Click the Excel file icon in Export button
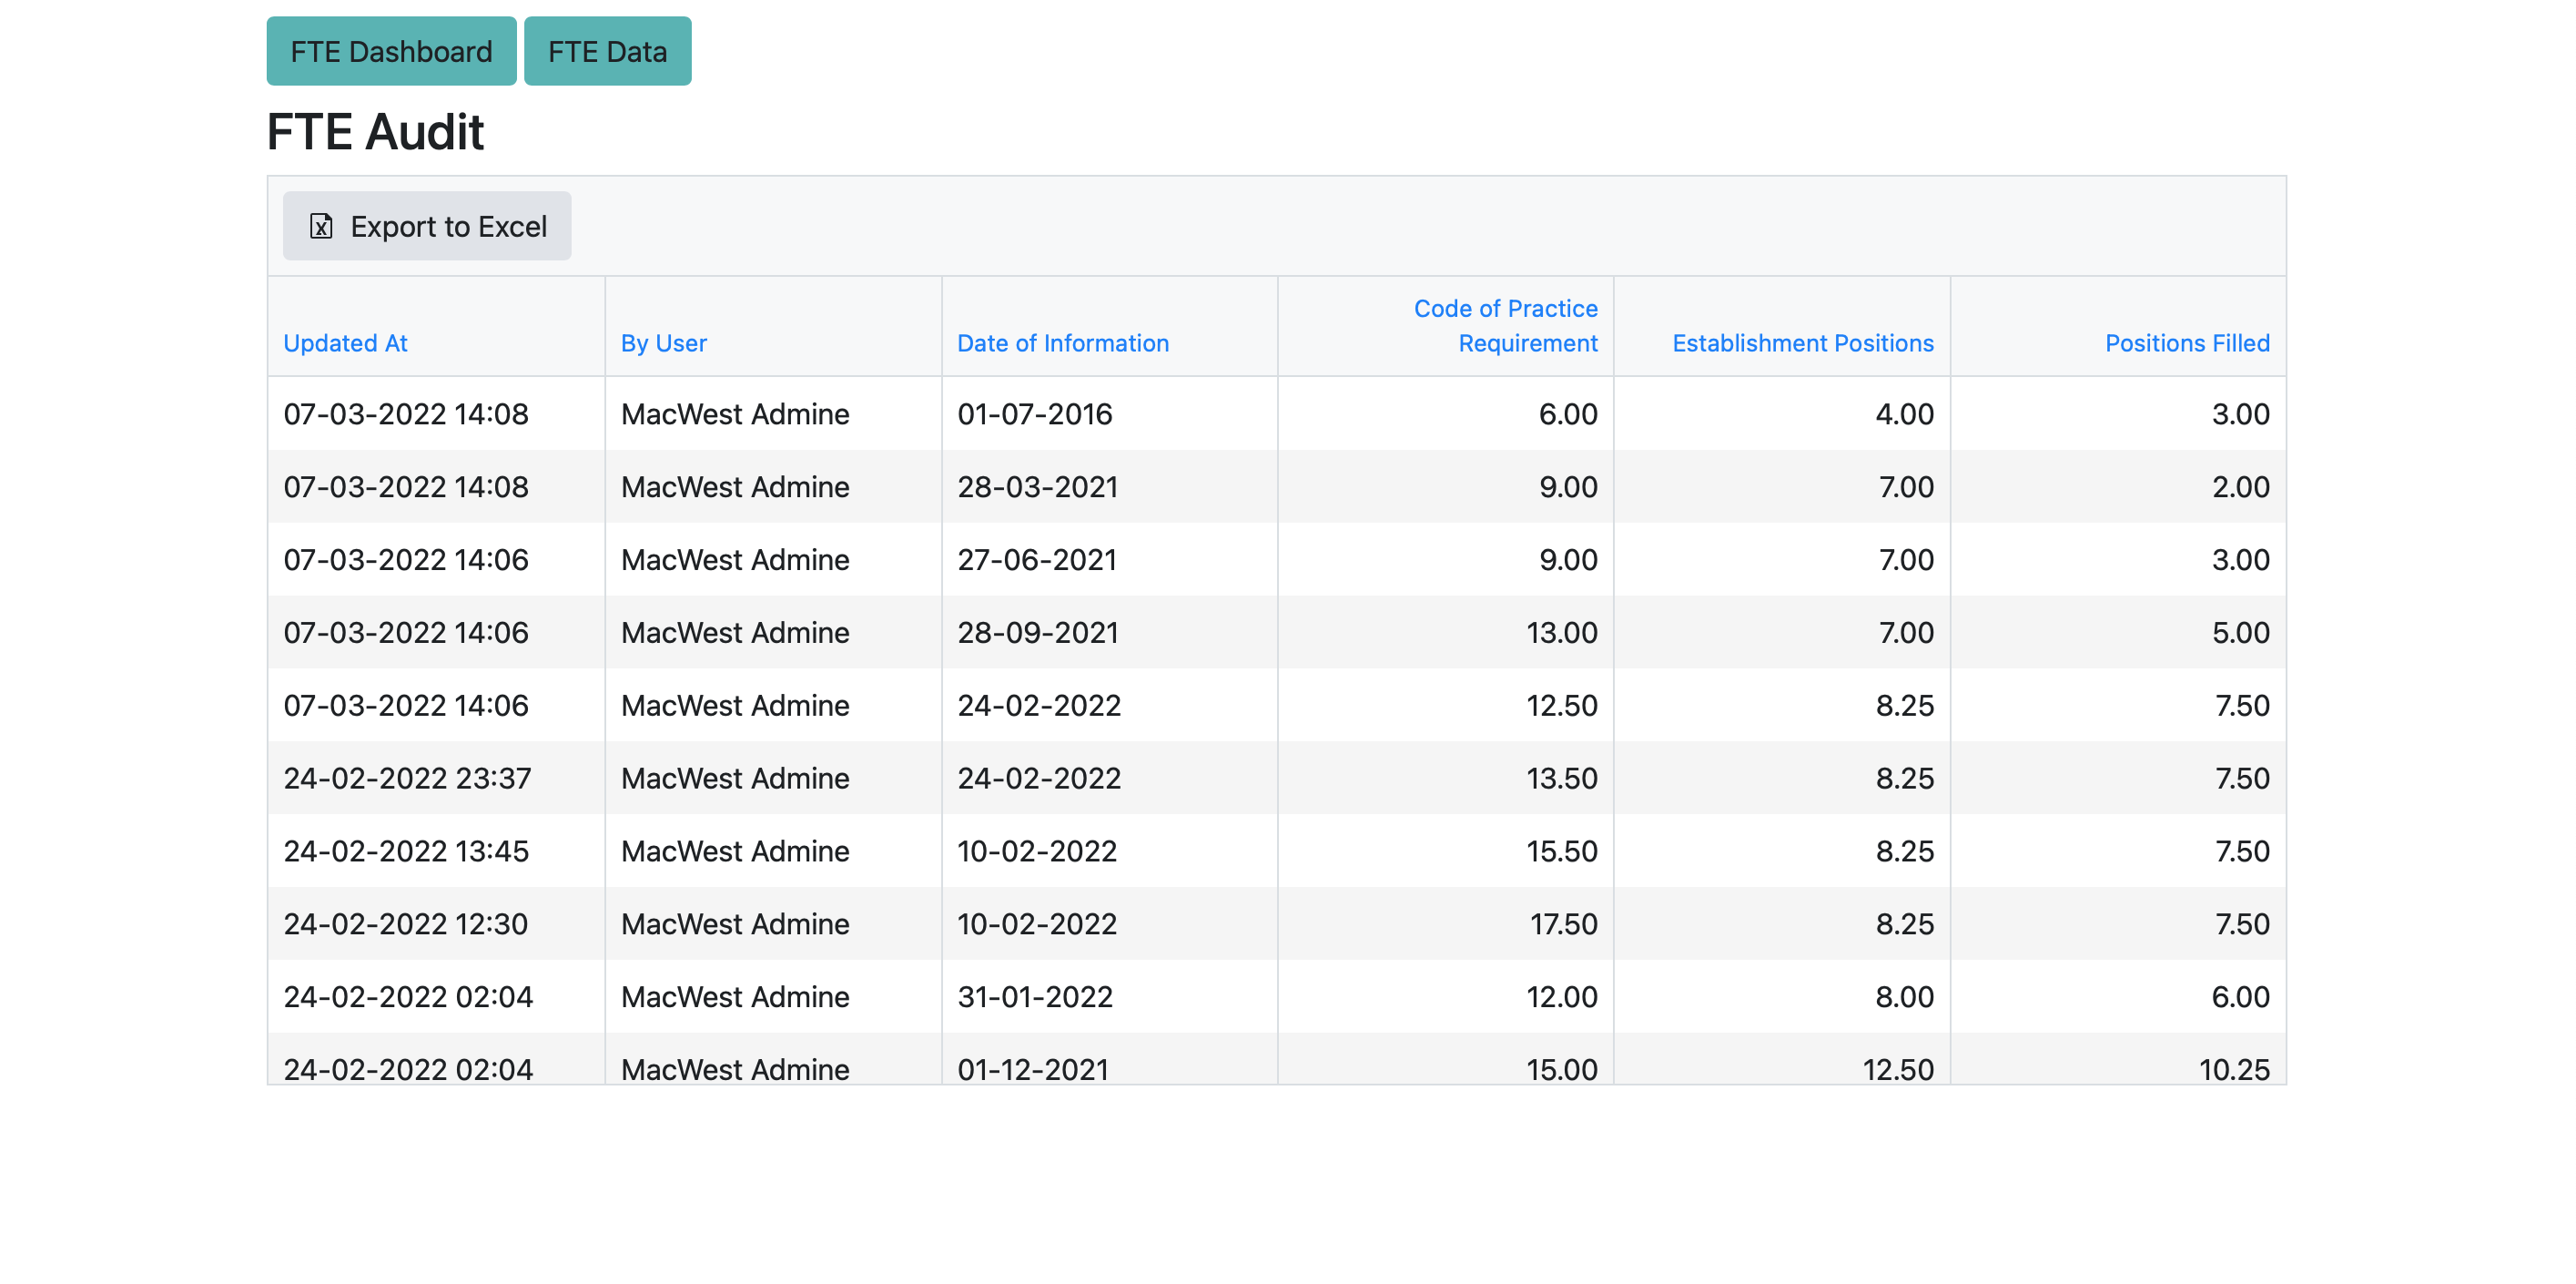This screenshot has height=1284, width=2576. tap(321, 226)
